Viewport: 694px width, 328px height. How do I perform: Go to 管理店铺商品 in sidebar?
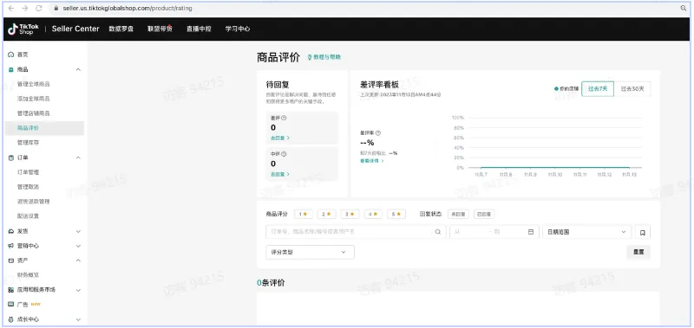(x=34, y=113)
